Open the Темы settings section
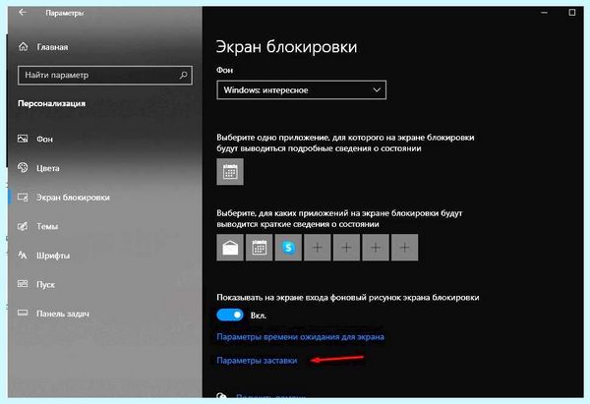Screen dimensions: 590x404 coord(47,226)
